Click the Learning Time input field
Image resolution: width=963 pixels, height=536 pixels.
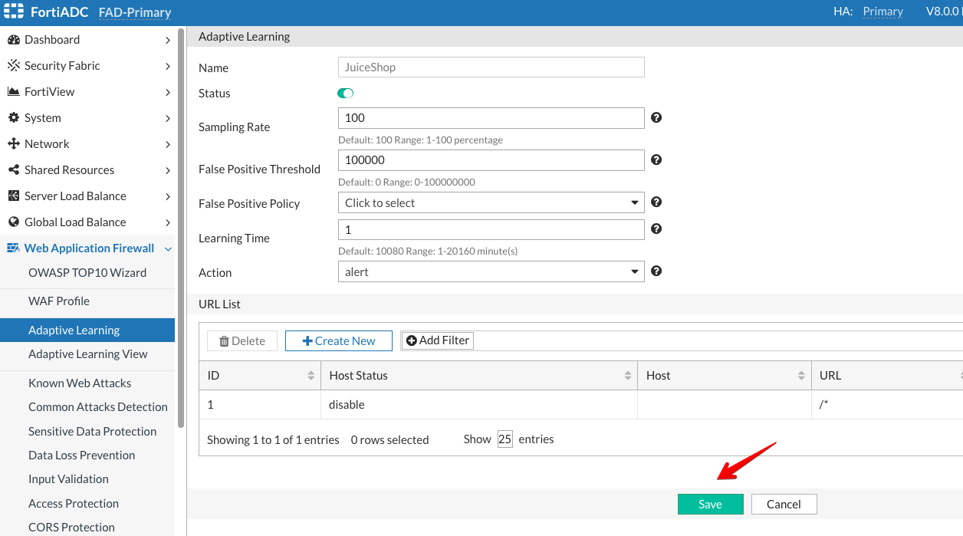[491, 230]
